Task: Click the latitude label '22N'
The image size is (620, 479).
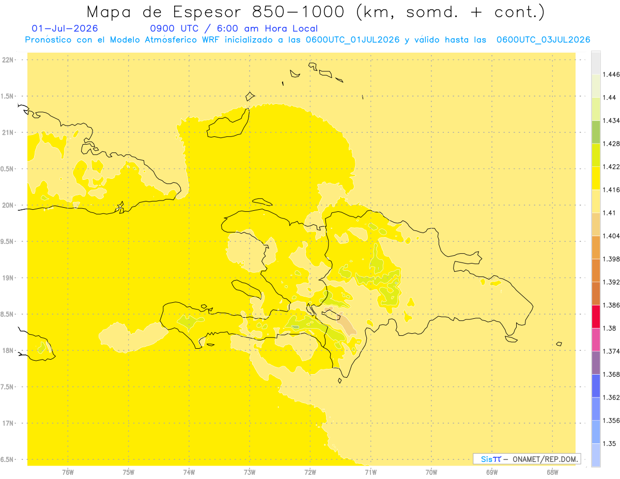Action: [8, 60]
